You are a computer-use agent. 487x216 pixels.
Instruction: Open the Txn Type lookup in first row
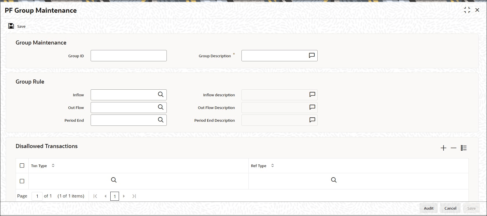114,180
